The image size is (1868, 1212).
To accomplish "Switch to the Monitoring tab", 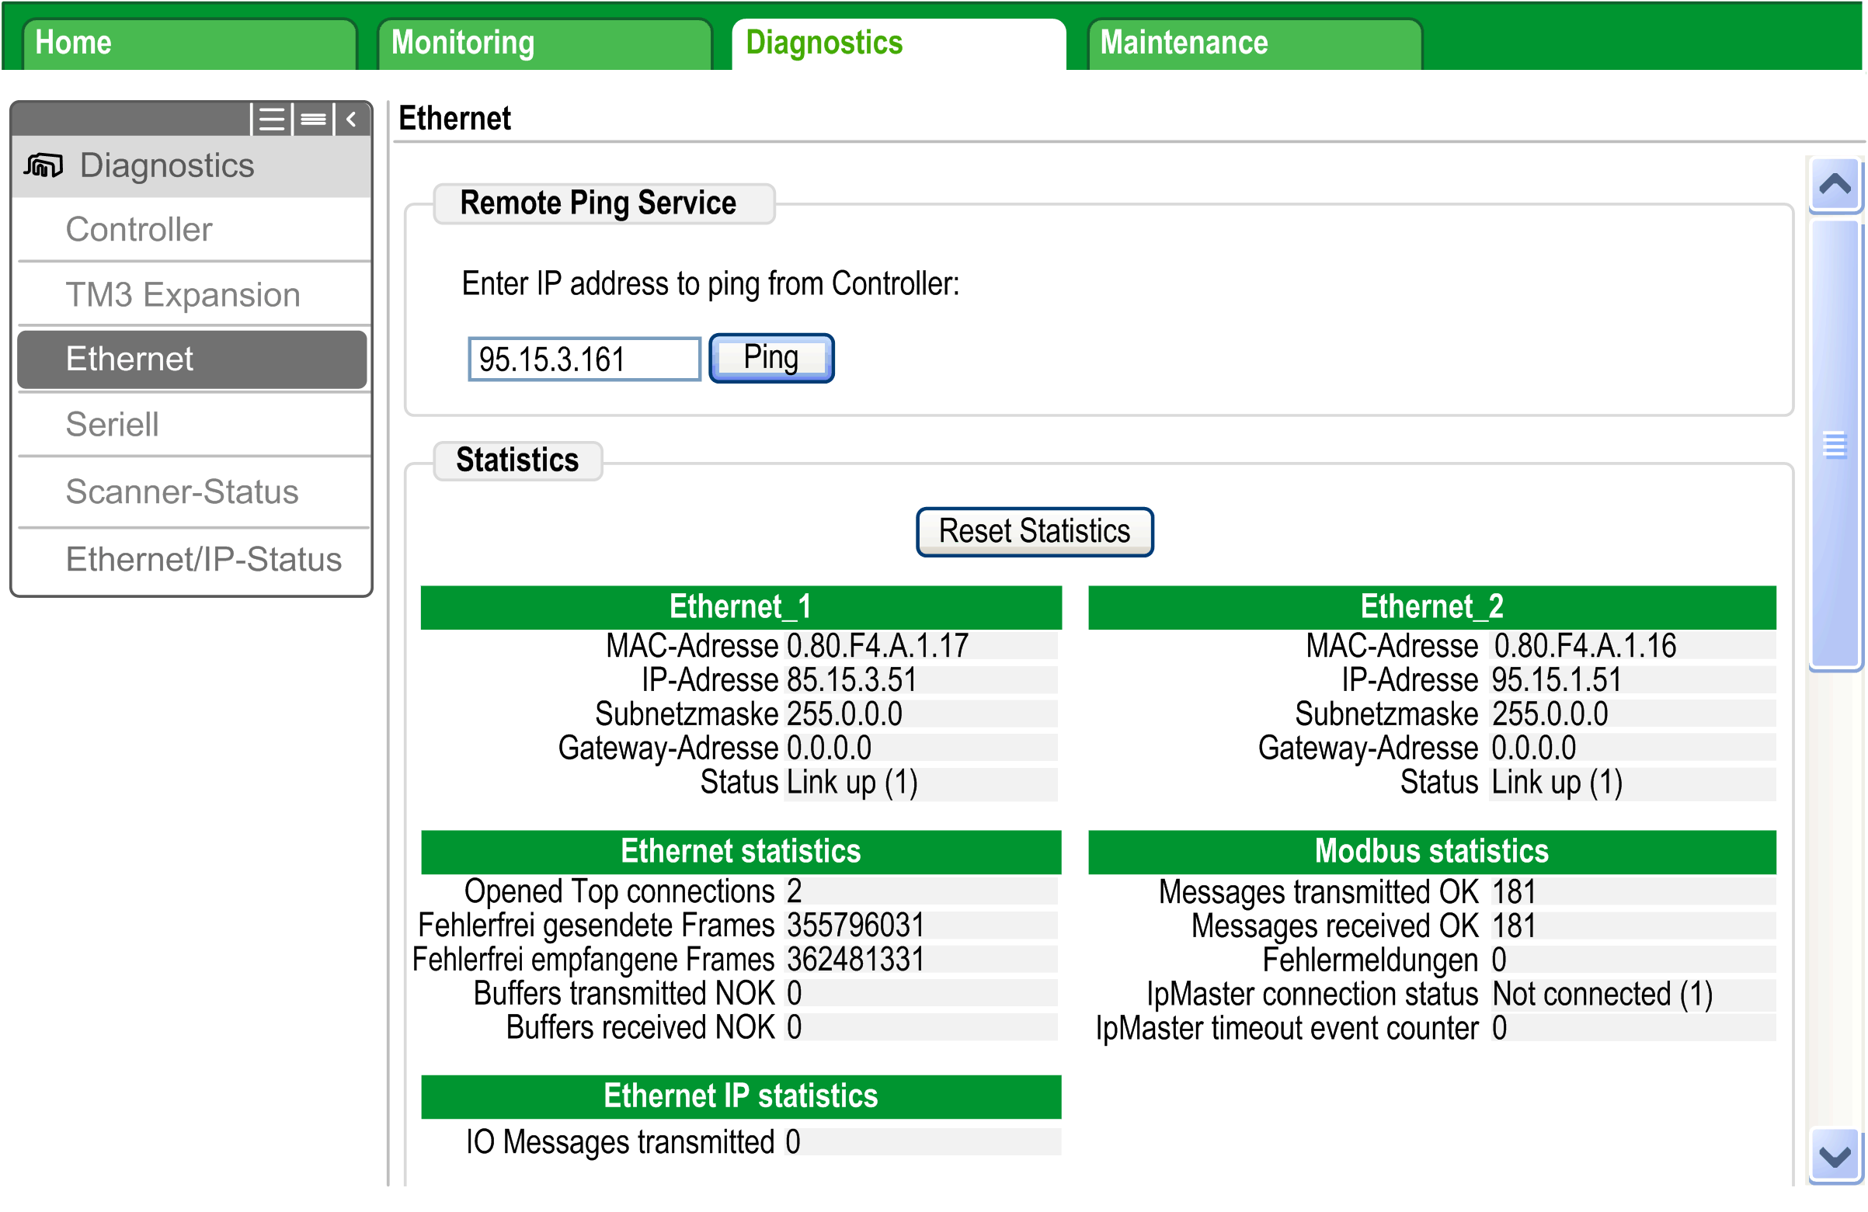I will pos(543,43).
